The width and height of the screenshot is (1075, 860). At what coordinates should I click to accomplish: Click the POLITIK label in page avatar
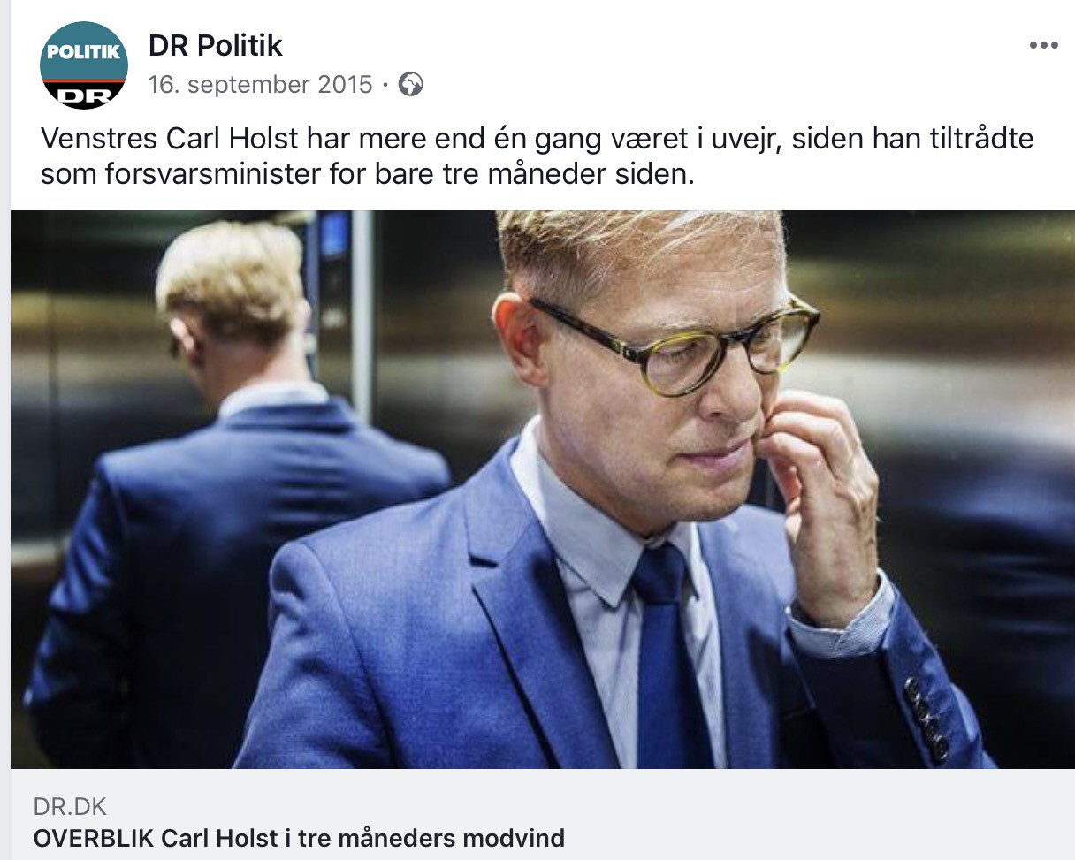84,51
